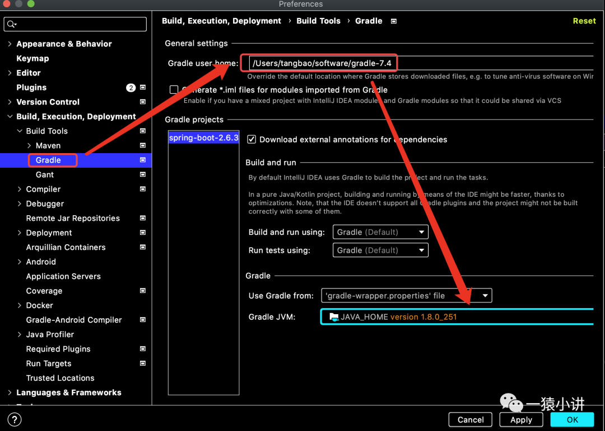Expand the Deployment node
This screenshot has width=605, height=431.
(19, 233)
